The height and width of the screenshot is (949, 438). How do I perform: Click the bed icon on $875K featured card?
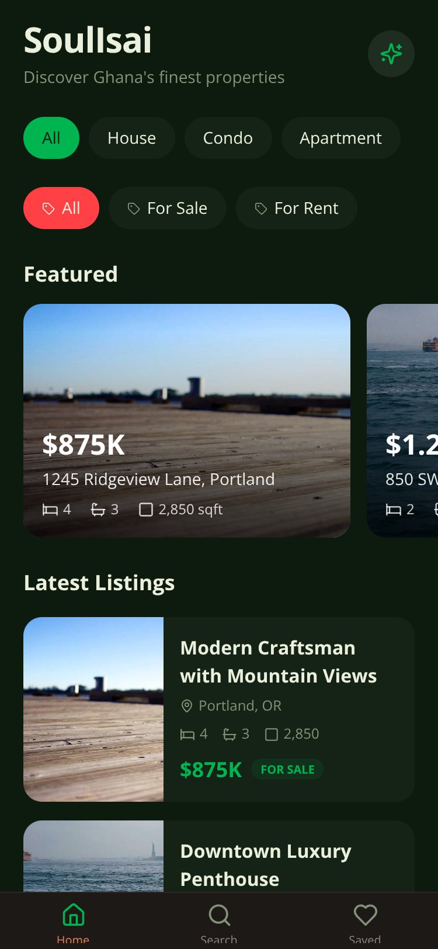pos(50,510)
